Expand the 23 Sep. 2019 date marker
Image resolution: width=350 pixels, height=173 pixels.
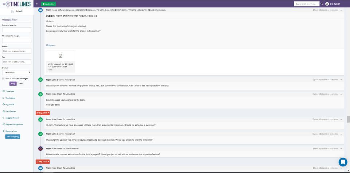pos(43,113)
